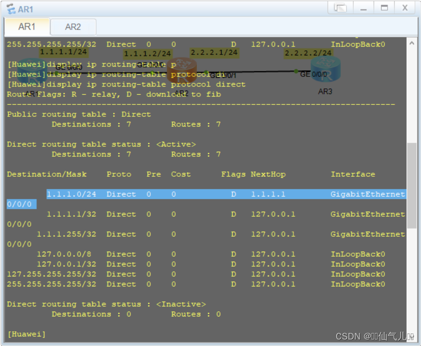
Task: Close the AR1 window
Action: click(405, 8)
